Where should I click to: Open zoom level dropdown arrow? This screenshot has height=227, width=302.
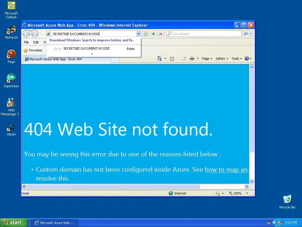[x=247, y=193]
